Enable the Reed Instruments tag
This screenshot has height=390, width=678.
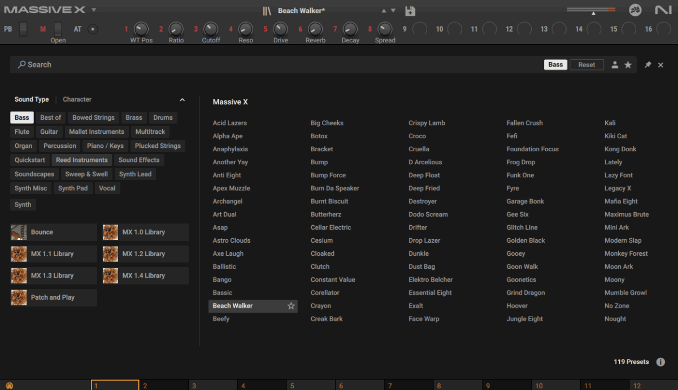tap(82, 160)
